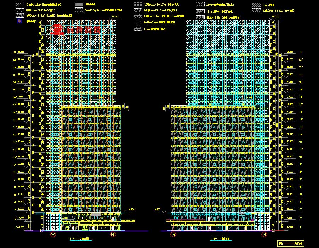
Task: Click the 4F label beside the 1-A~1-D elevation
Action: (15, 202)
